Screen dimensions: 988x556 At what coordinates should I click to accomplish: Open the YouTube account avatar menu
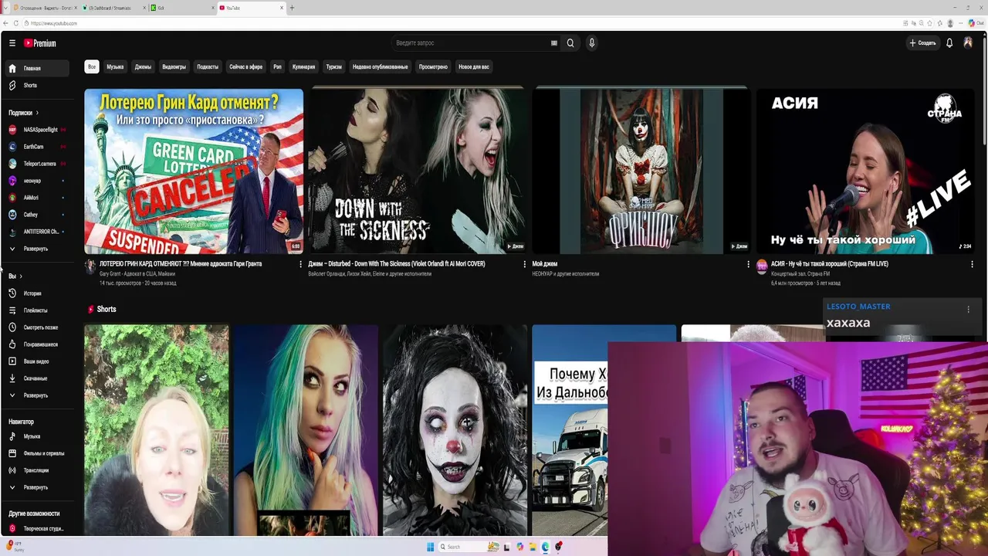(968, 43)
